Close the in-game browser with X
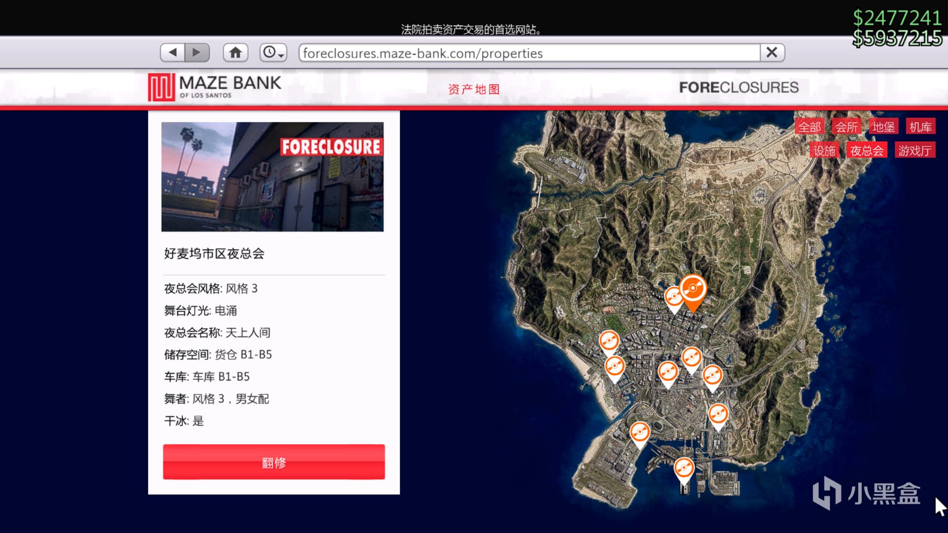The image size is (948, 533). coord(772,52)
